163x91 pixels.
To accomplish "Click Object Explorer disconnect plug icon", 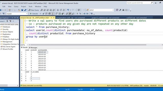I will (10, 21).
